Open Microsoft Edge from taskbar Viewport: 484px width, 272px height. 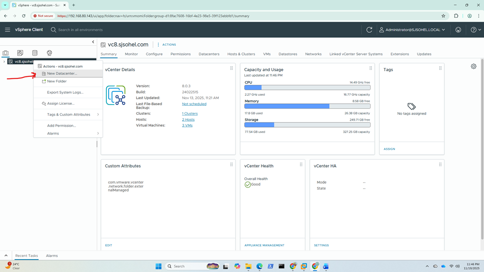click(259, 266)
